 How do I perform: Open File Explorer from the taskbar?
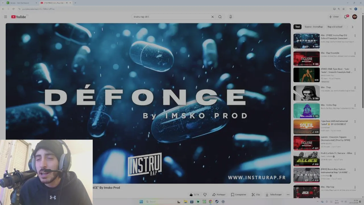pos(185,202)
